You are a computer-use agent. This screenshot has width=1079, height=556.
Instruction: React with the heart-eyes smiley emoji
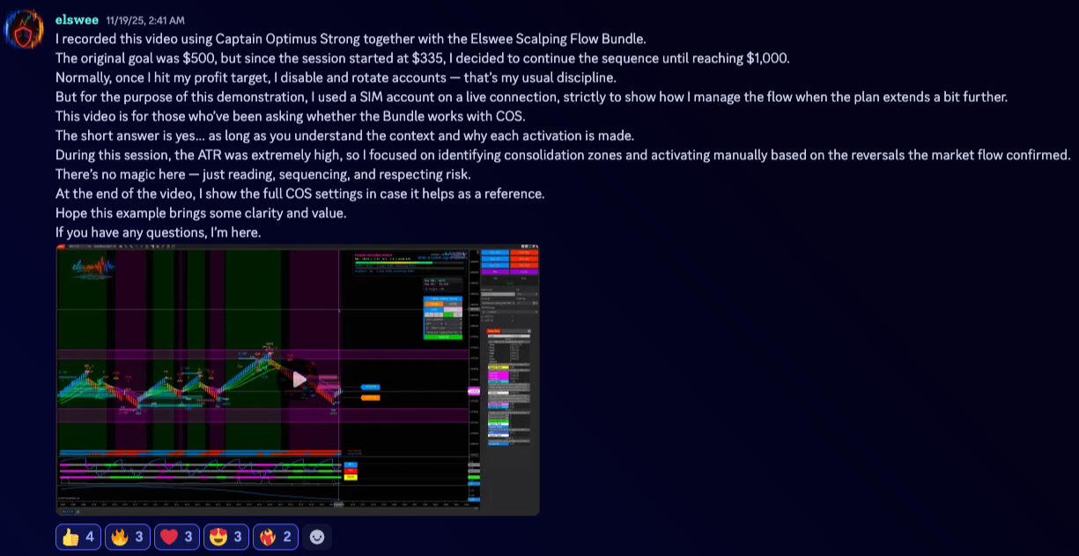[x=226, y=537]
